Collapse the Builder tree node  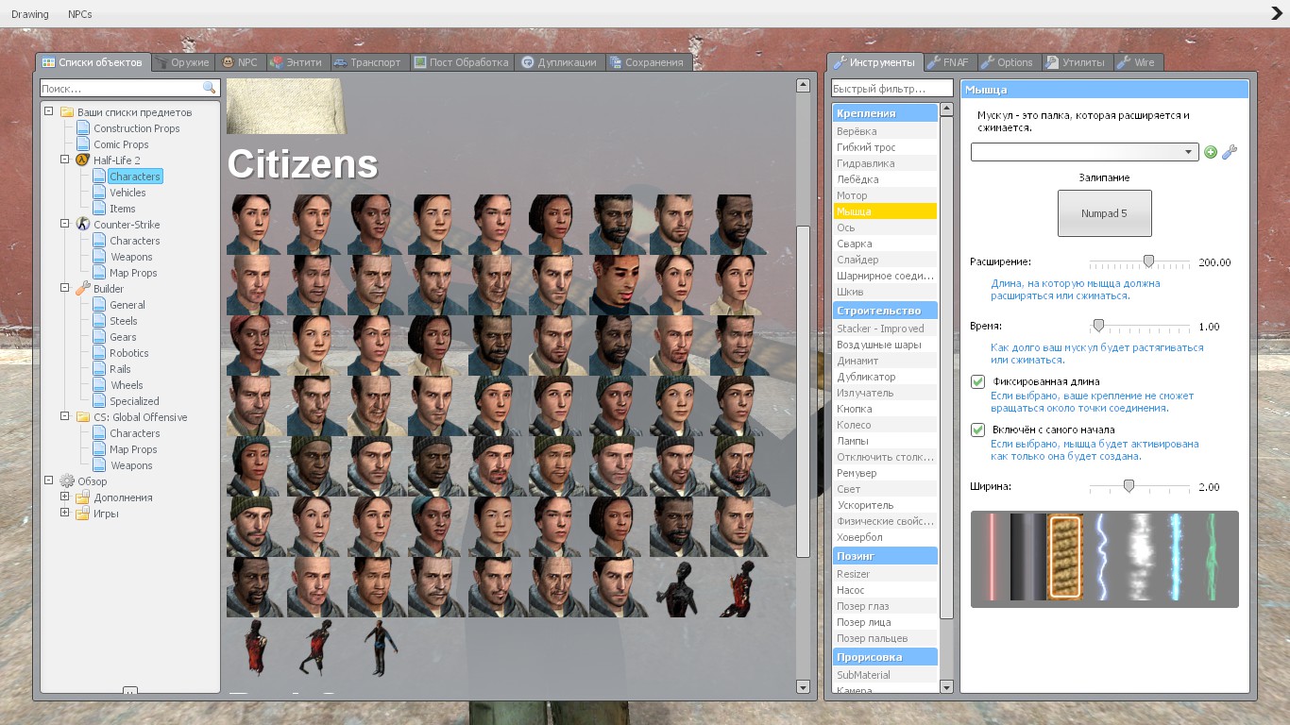pyautogui.click(x=64, y=288)
